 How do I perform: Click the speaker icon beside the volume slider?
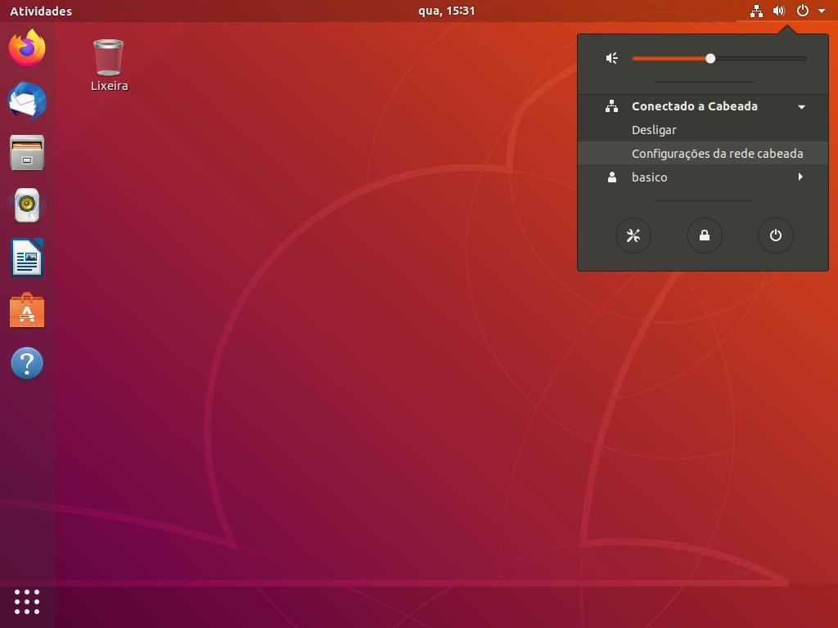tap(612, 58)
